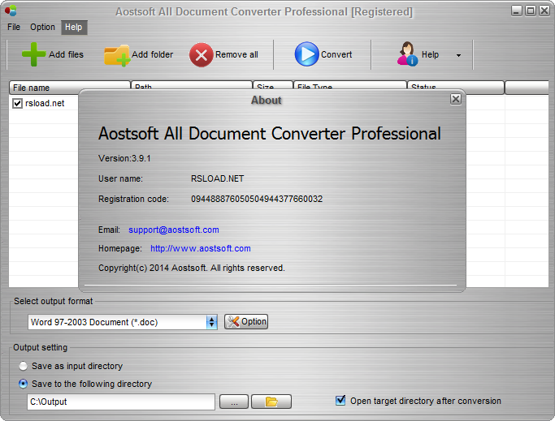
Task: Click the application logo icon in title bar
Action: pyautogui.click(x=11, y=11)
